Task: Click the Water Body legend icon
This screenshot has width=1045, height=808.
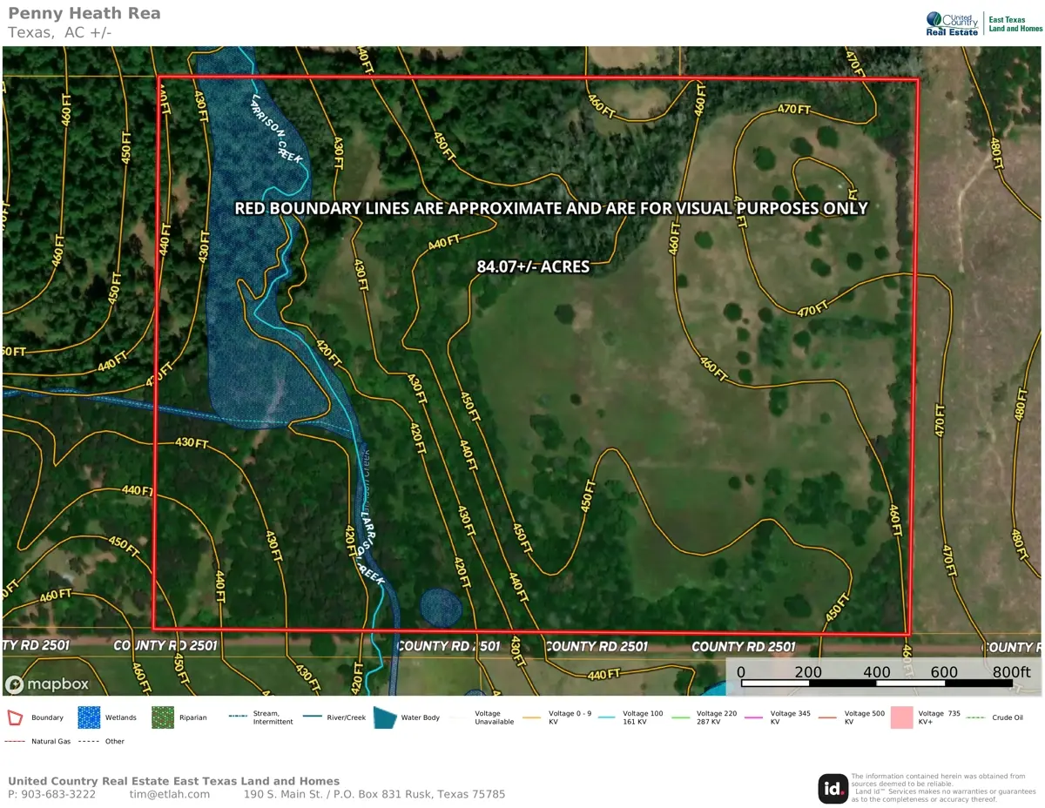Action: 384,717
